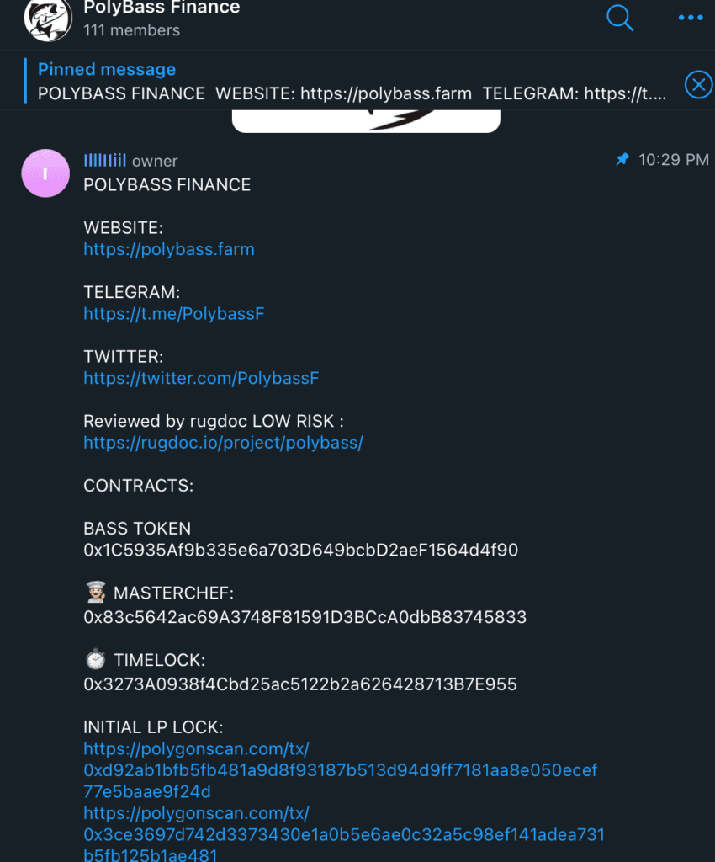Open the partially visible image above message
Screen dimensions: 715x862
(x=366, y=121)
